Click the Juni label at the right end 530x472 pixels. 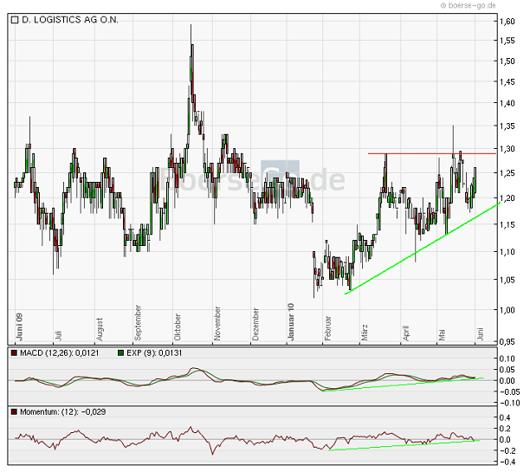[x=480, y=334]
